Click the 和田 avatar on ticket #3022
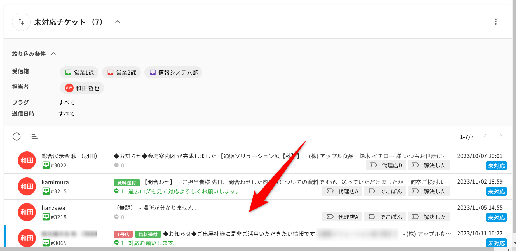The image size is (516, 251). point(27,160)
